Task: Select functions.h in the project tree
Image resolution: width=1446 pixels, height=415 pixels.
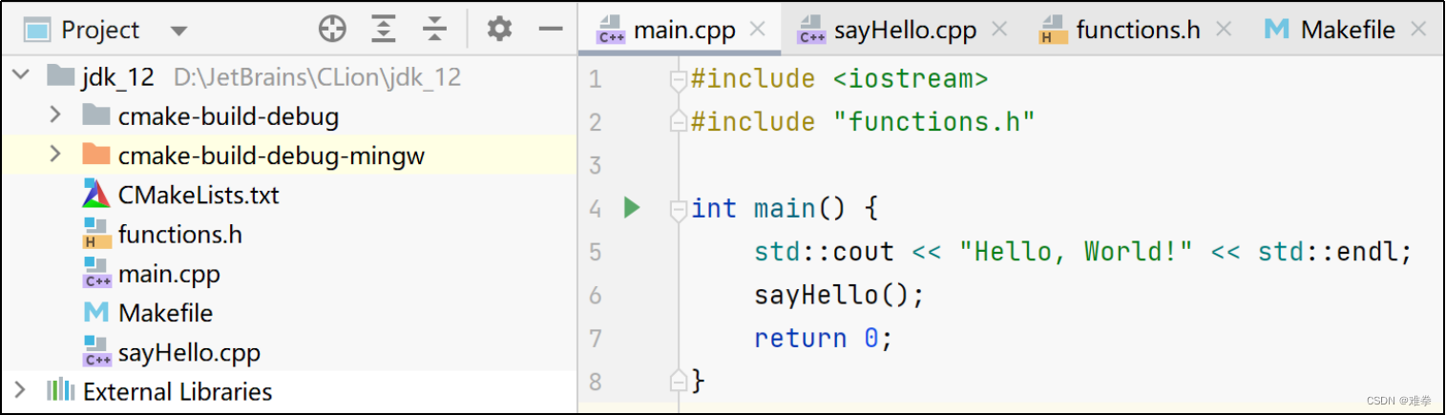Action: [x=180, y=234]
